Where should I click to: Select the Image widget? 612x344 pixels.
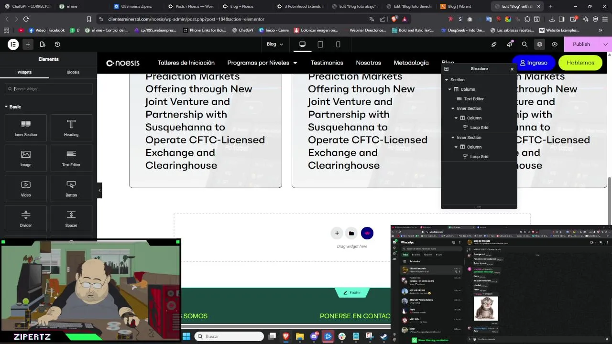26,158
